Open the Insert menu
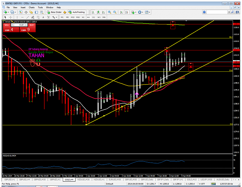 23,7
